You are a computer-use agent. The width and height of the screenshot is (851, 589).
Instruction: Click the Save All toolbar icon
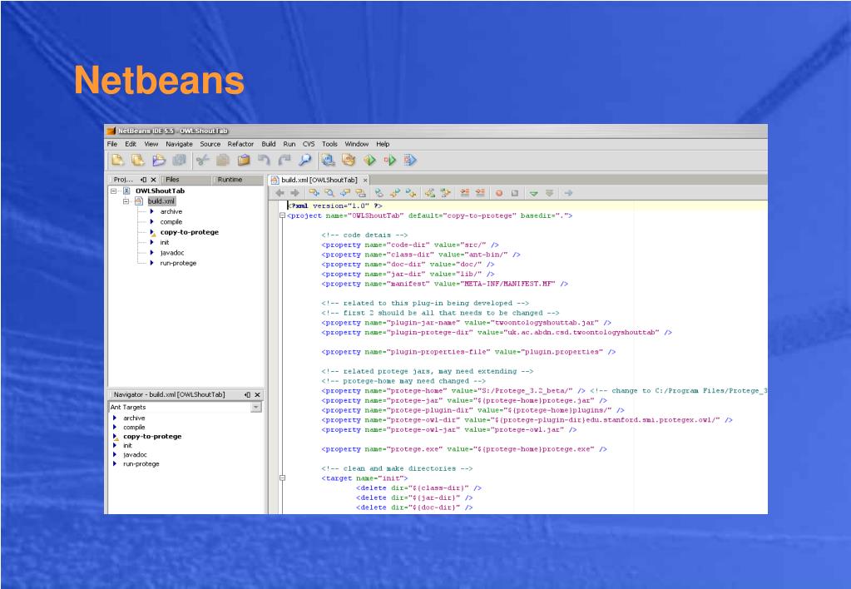(x=179, y=160)
